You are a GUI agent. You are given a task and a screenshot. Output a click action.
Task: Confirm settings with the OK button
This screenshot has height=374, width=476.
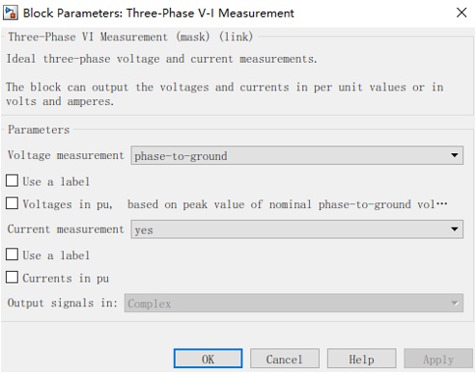(x=208, y=359)
